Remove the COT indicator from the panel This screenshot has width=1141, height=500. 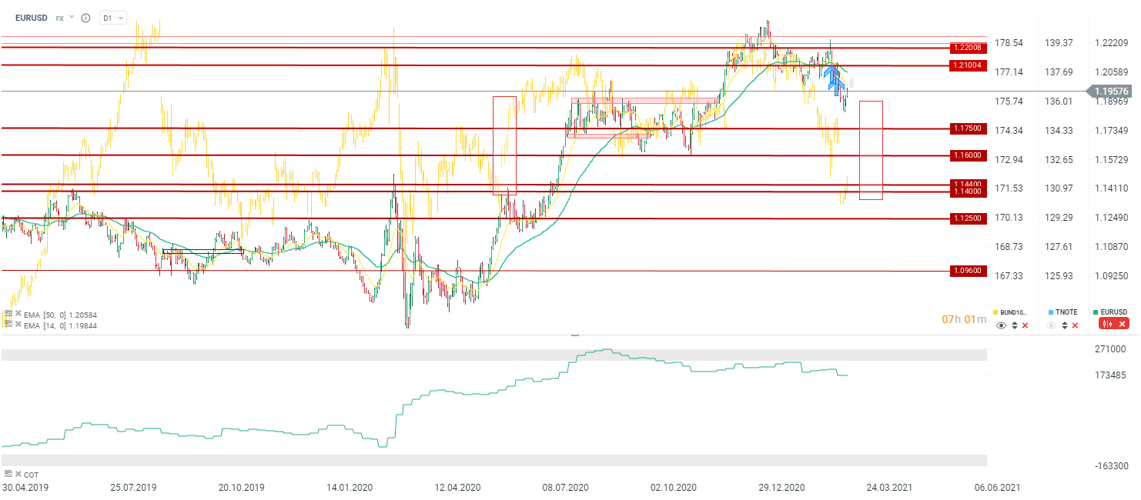[18, 474]
